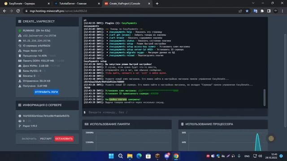Open the clock showing 12:43 29.10.2022
Image resolution: width=287 pixels, height=161 pixels.
(x=271, y=156)
